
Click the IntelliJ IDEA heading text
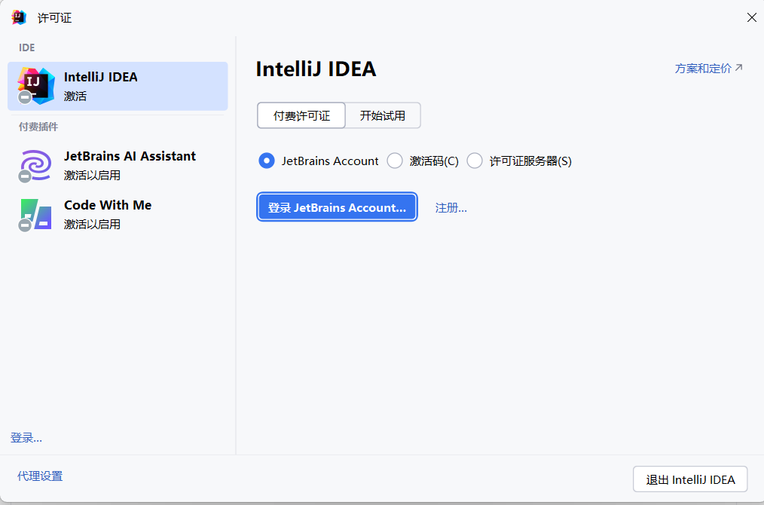click(316, 69)
